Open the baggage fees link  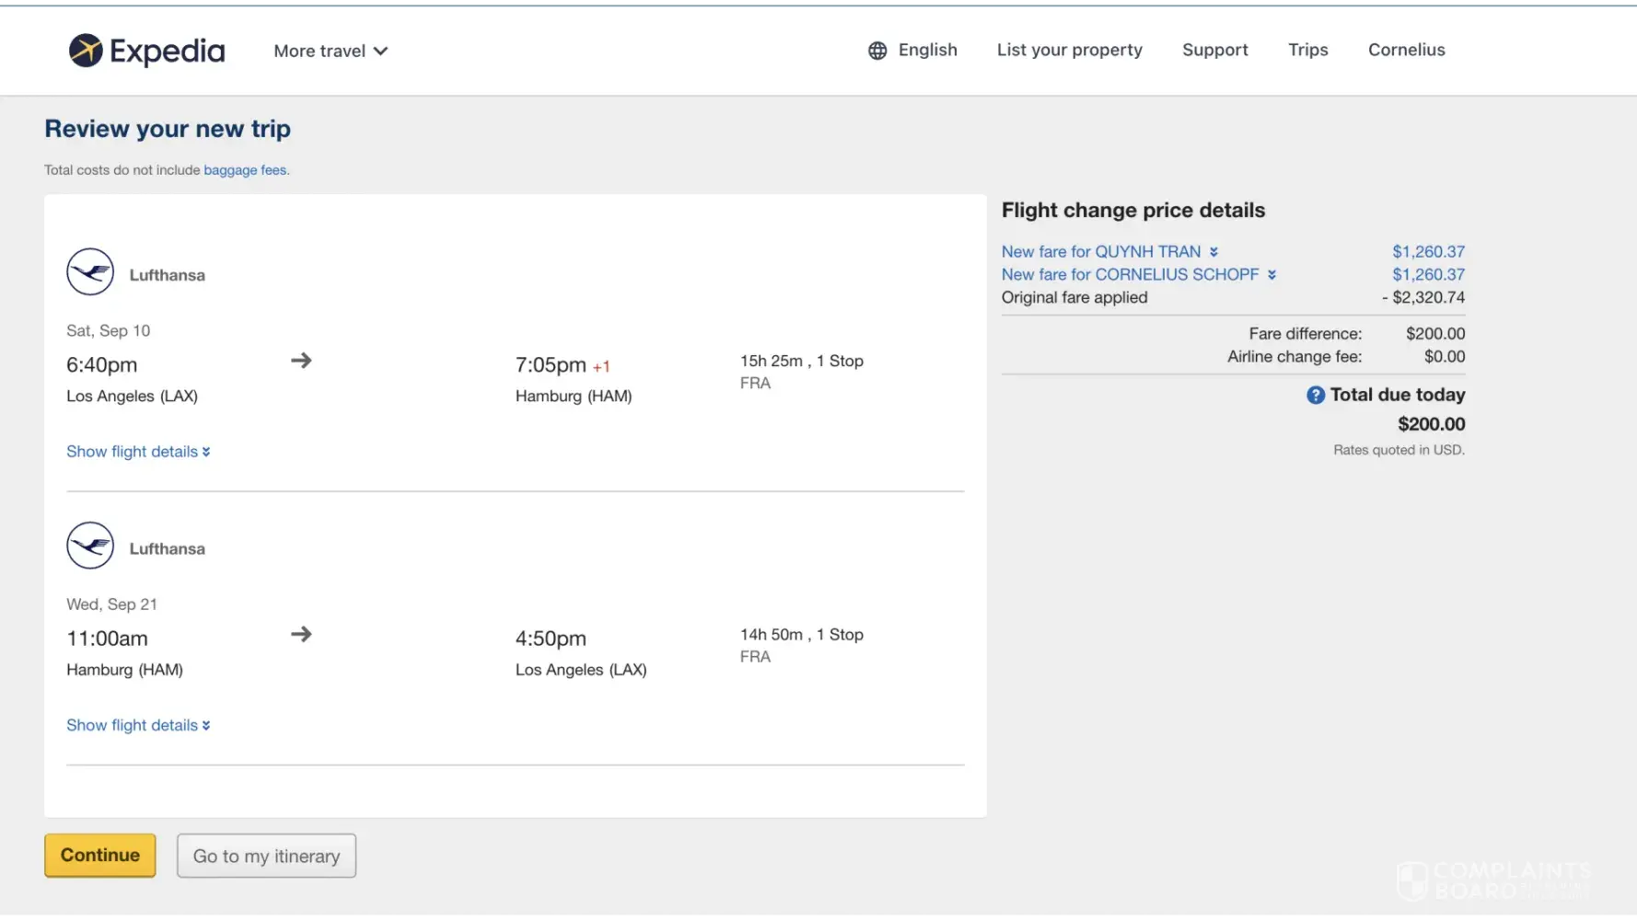tap(246, 170)
